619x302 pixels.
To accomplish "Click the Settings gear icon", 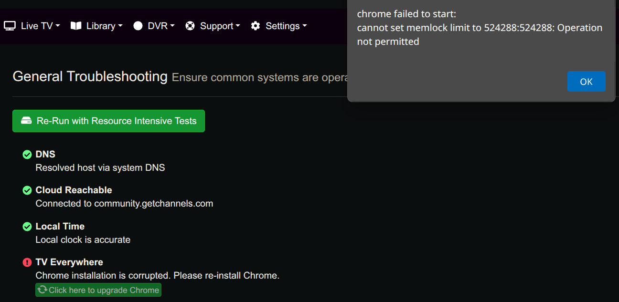I will click(x=256, y=26).
